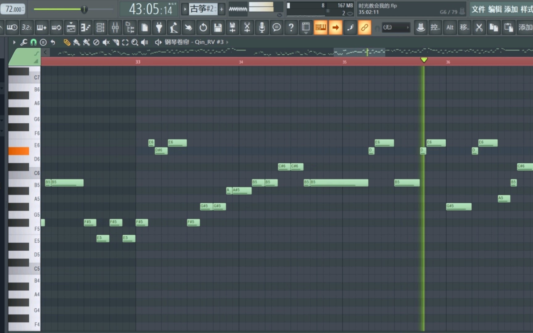Open the 添加 menu in menu bar
Screen dimensions: 533x333
pos(511,9)
